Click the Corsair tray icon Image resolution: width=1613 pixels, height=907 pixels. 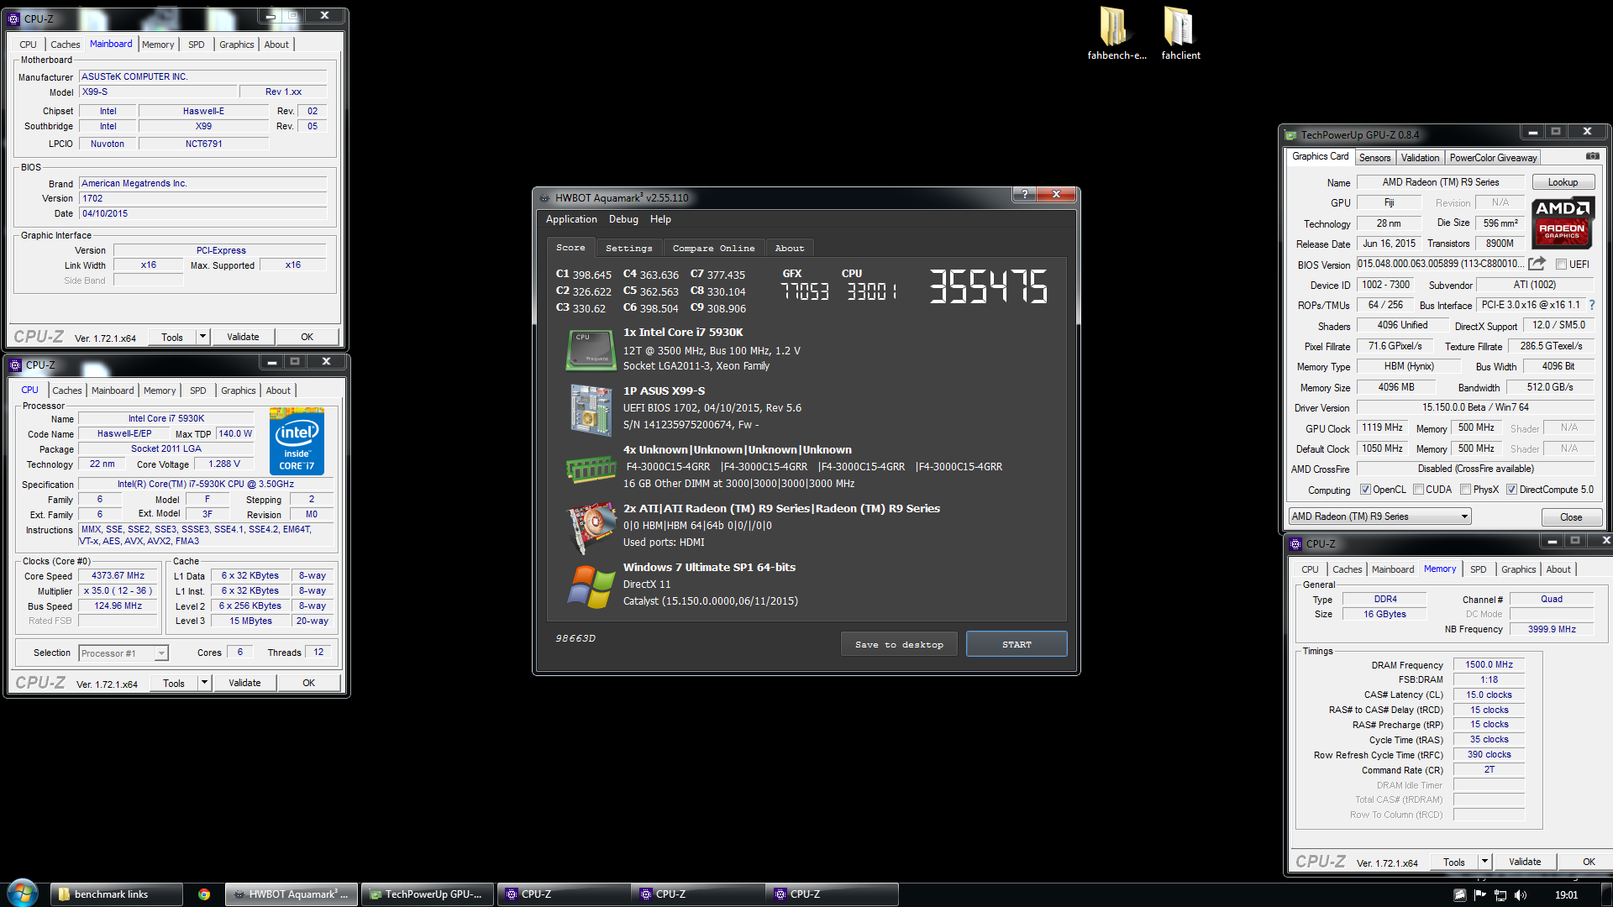1459,895
